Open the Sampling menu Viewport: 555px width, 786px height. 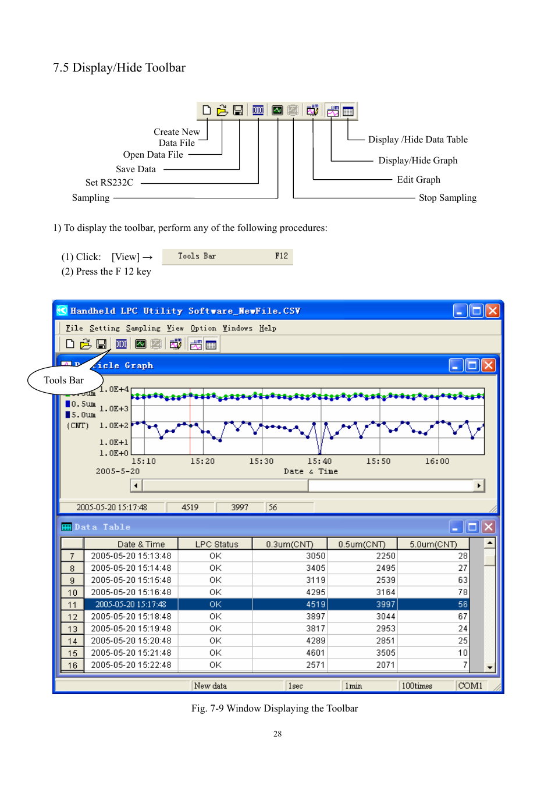(143, 328)
